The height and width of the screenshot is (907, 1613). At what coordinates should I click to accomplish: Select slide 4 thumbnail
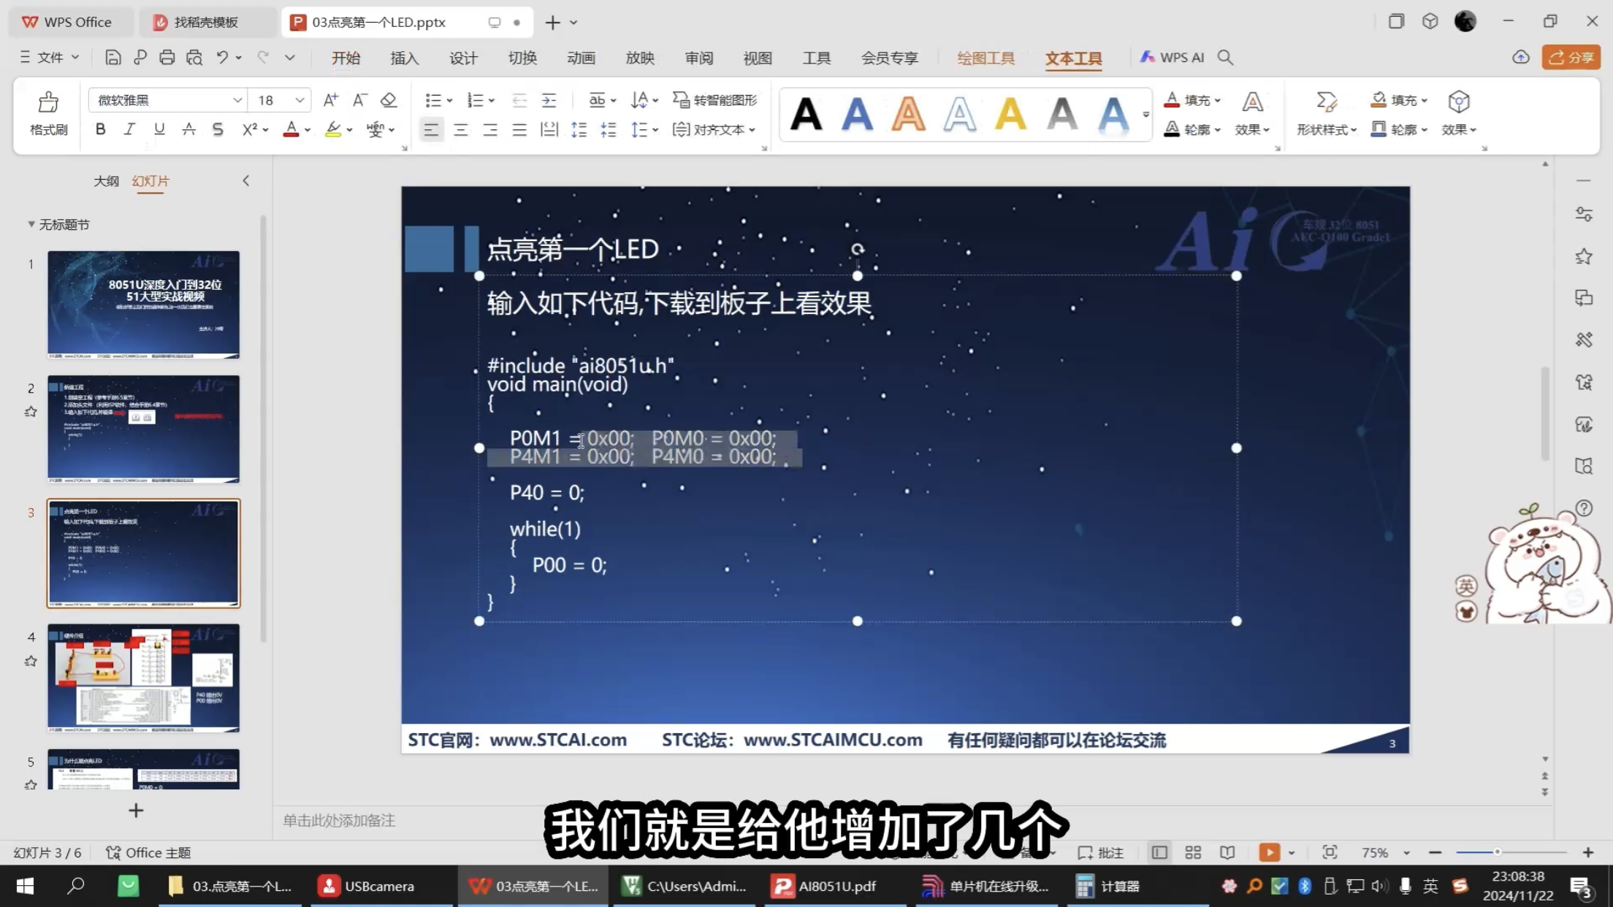click(144, 678)
